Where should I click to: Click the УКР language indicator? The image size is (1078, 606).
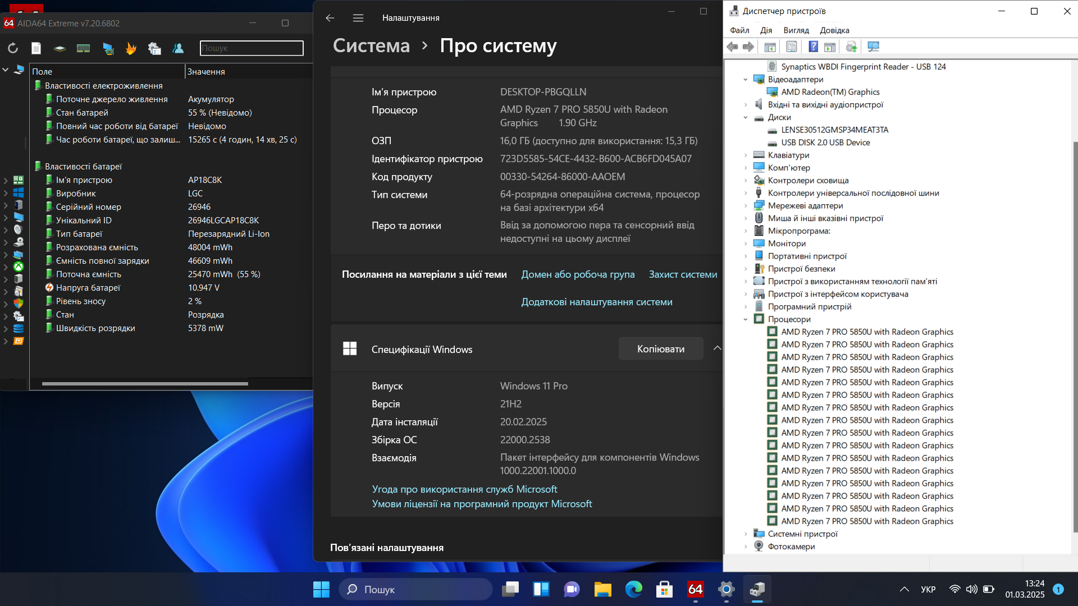928,589
